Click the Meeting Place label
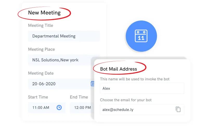 [41, 49]
